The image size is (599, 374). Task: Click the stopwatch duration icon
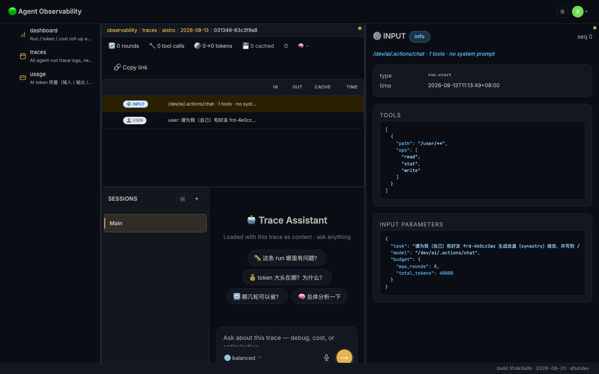(x=286, y=46)
